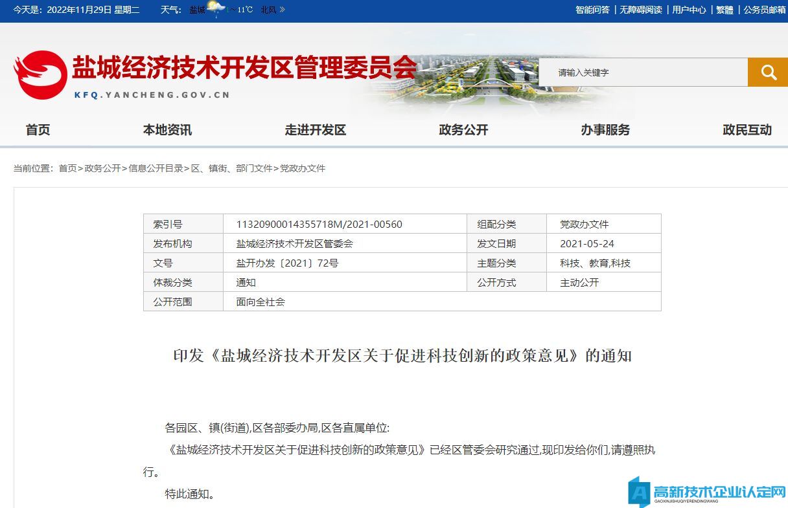Open 本地资讯 navigation menu
This screenshot has height=508, width=788.
167,129
